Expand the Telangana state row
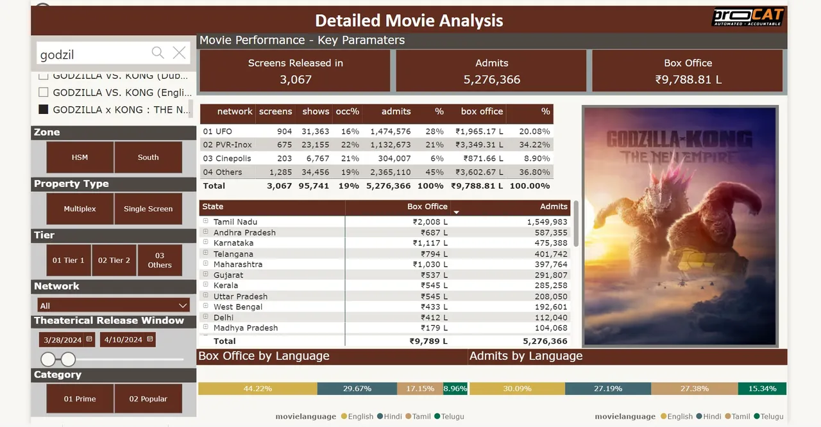 206,254
